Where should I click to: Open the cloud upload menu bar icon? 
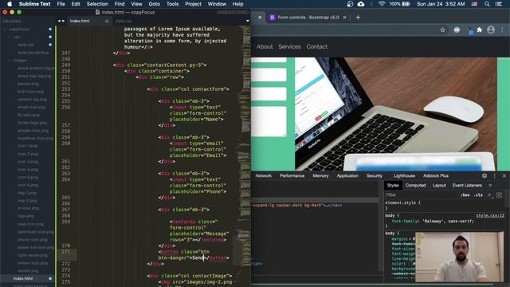coord(361,4)
